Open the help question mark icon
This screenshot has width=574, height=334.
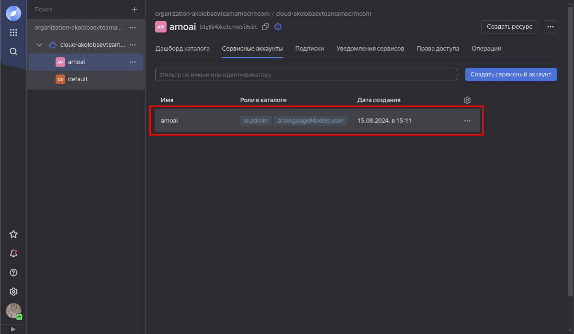13,272
